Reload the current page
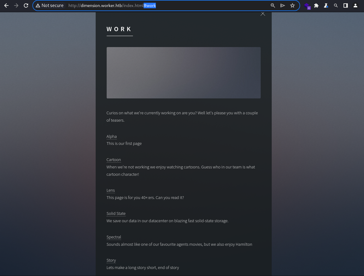The height and width of the screenshot is (276, 364). click(x=26, y=6)
